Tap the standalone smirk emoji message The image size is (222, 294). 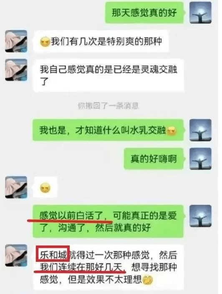coord(45,188)
